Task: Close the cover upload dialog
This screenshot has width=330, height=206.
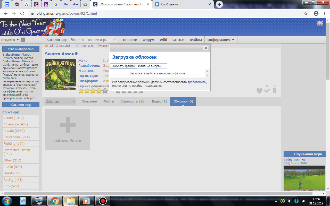Action: coord(205,48)
